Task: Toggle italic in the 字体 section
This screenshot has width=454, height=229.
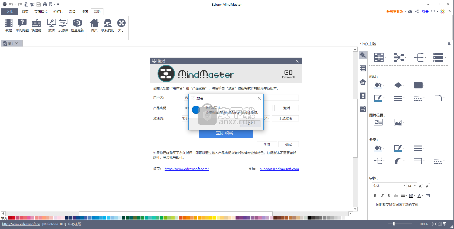Action: click(382, 195)
